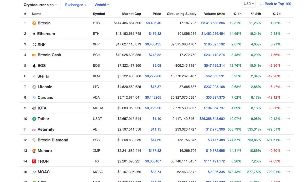
Task: Click the IOTA logo icon
Action: tap(34, 108)
